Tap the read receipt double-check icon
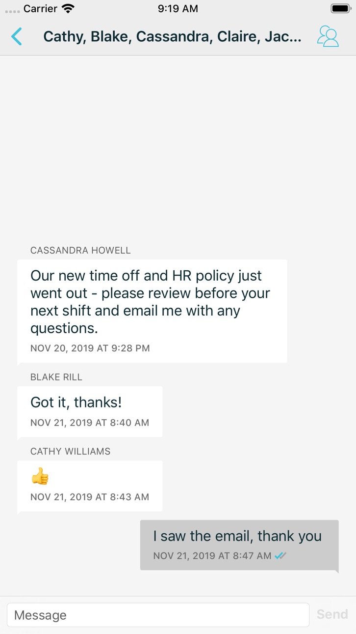 [280, 556]
